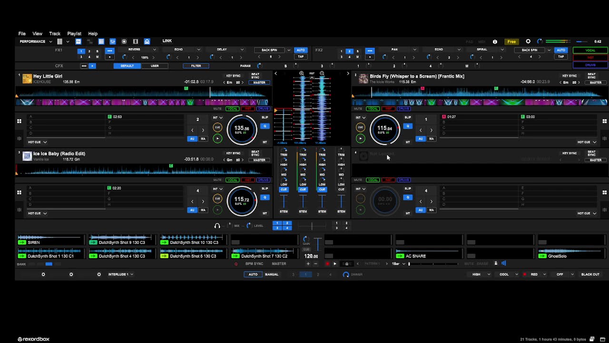Screen dimensions: 609x343
Task: Click the FX1 TAP button
Action: [x=301, y=57]
